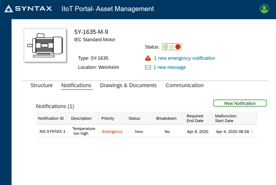Select the NO.SYNTAX.1 notification ID cell
Image resolution: width=276 pixels, height=185 pixels.
52,132
